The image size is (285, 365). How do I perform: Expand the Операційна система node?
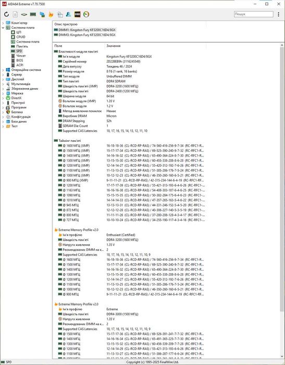point(3,70)
